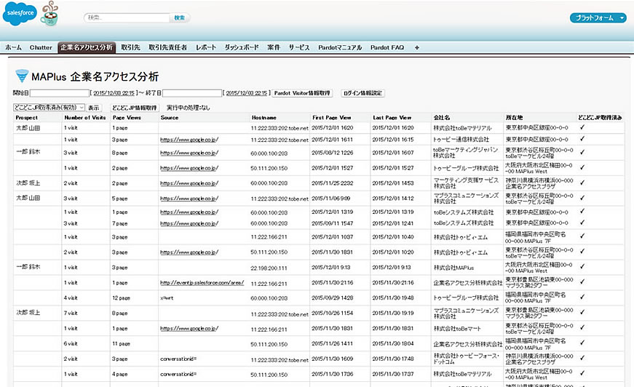This screenshot has height=387, width=634.
Task: Click the 終了日 date input field
Action: pos(192,93)
